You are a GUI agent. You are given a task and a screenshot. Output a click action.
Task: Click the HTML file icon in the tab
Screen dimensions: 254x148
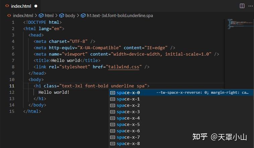point(7,6)
